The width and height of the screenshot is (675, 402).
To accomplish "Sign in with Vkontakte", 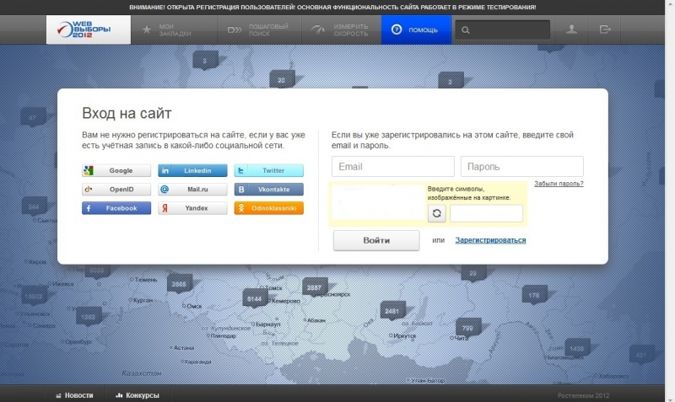I will click(268, 190).
